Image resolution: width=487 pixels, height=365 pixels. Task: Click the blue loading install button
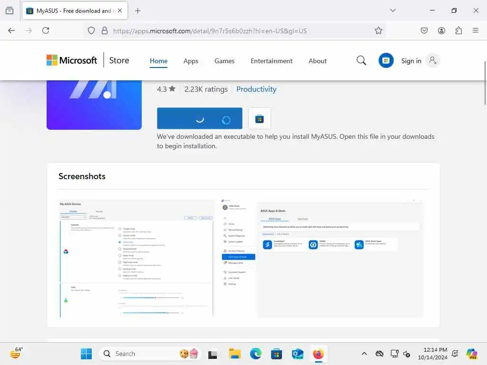[x=200, y=118]
